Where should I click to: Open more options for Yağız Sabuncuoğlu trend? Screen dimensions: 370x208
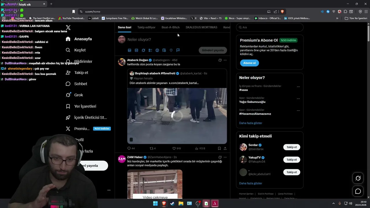pos(298,99)
